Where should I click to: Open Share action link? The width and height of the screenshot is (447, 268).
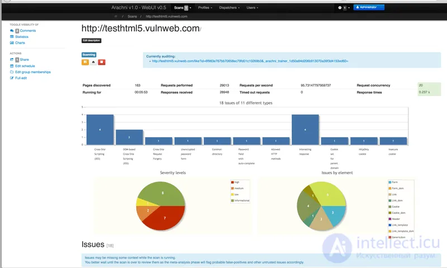coord(24,60)
